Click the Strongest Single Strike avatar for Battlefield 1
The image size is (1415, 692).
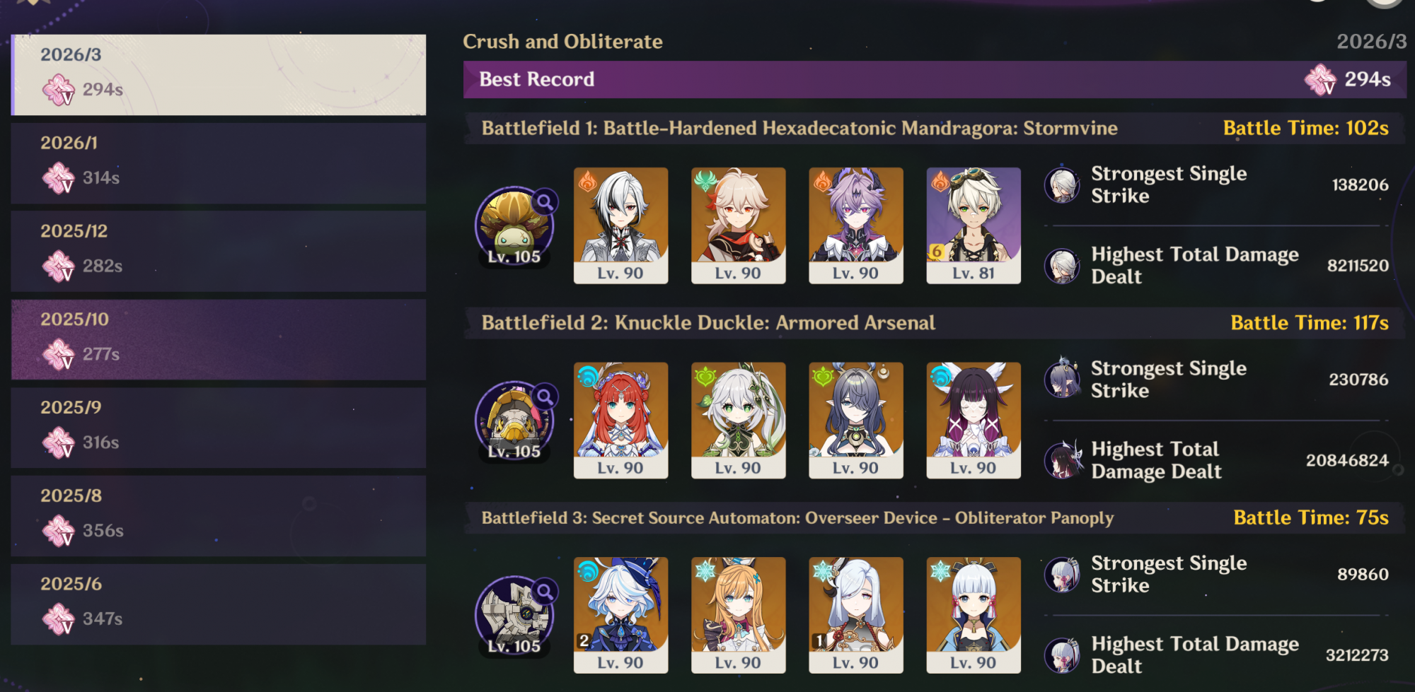tap(1062, 185)
